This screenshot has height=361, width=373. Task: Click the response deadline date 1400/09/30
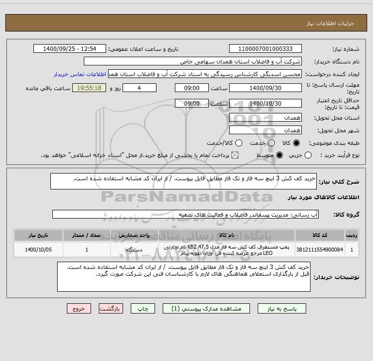pos(265,88)
